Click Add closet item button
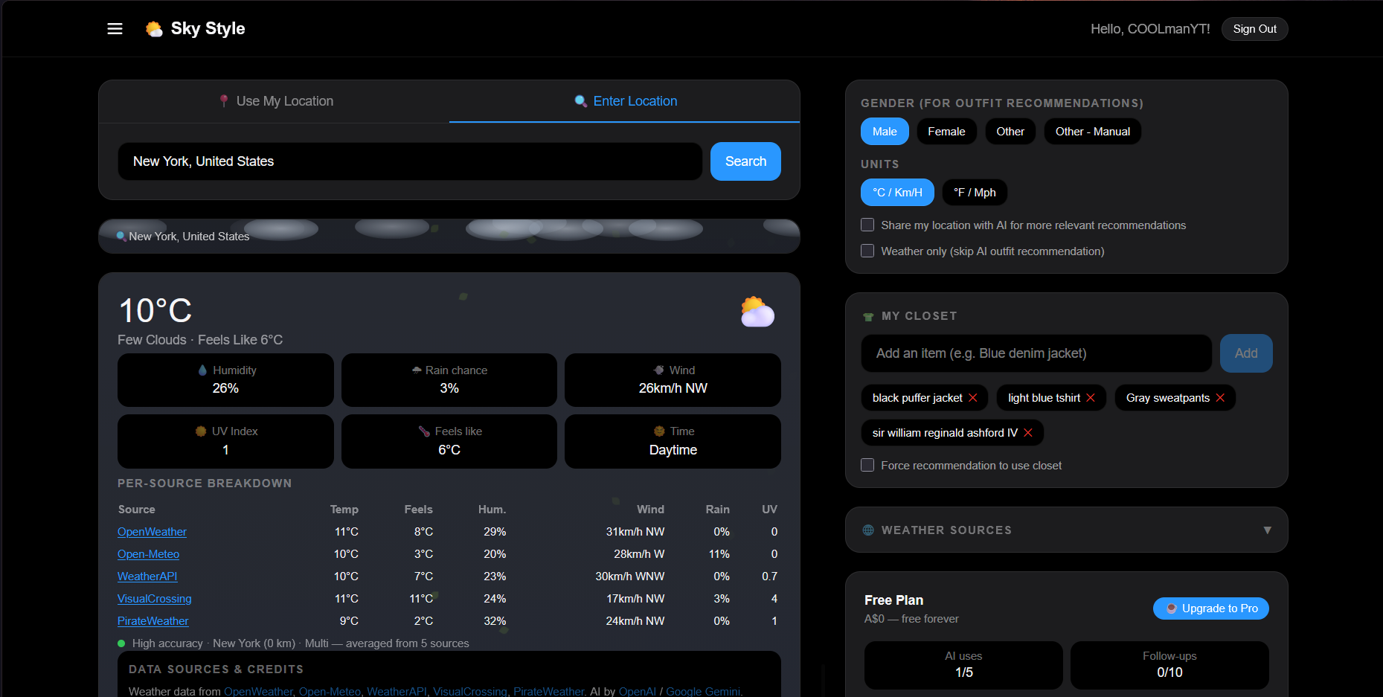The height and width of the screenshot is (697, 1383). [x=1246, y=353]
